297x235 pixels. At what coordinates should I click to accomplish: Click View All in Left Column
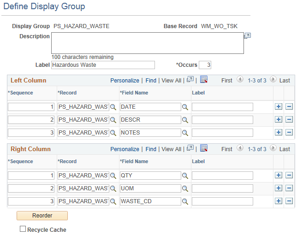[171, 81]
